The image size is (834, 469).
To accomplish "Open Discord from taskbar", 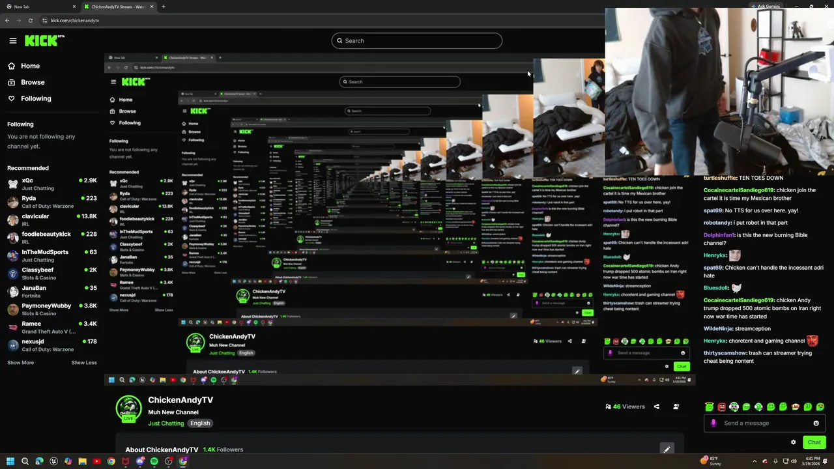I will tap(139, 461).
